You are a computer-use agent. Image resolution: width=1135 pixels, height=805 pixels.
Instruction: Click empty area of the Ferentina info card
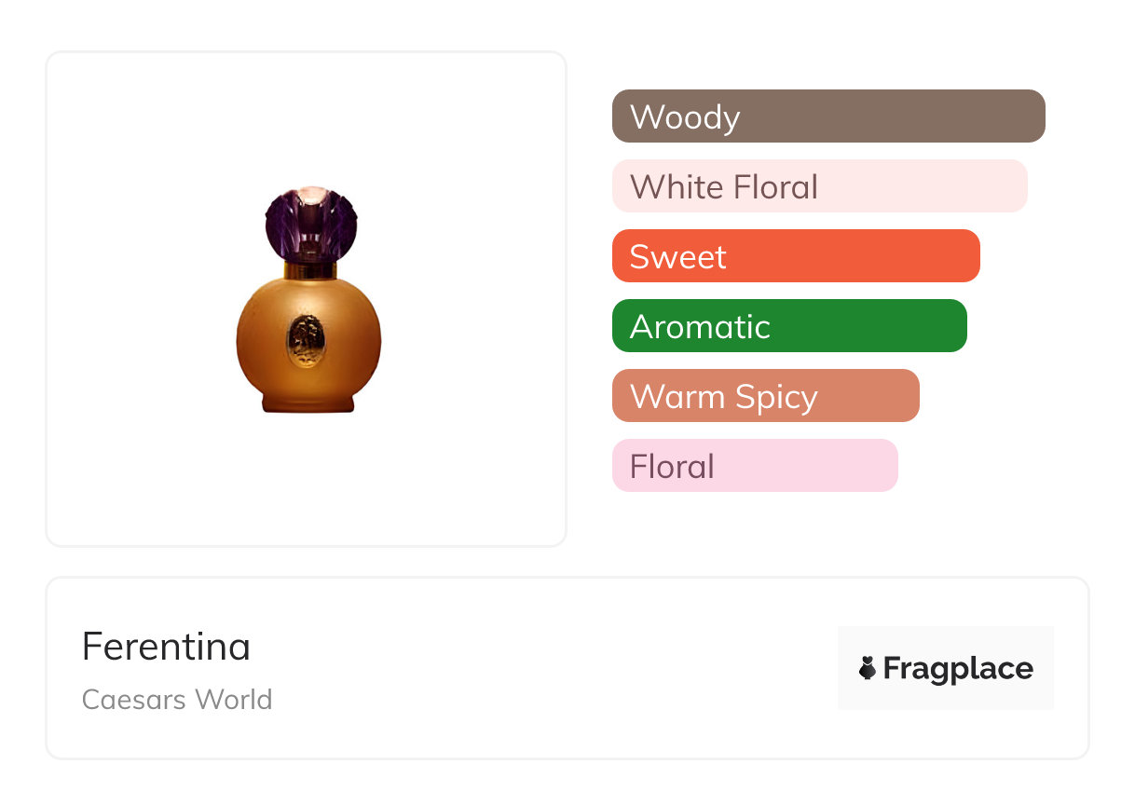point(559,671)
